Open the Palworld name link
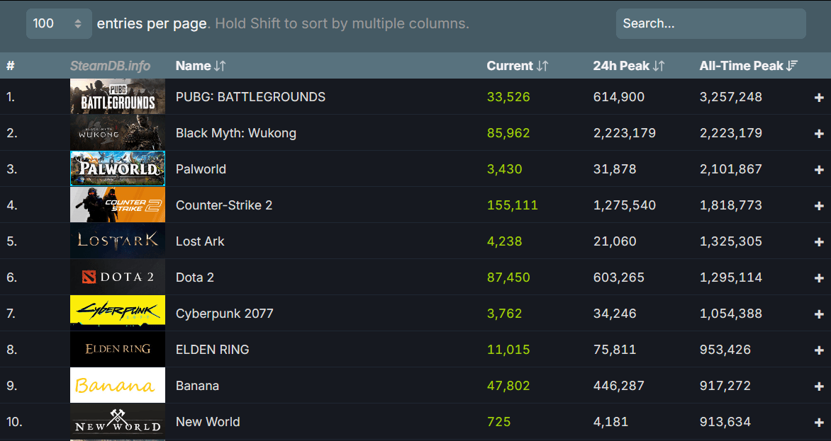 click(x=201, y=169)
